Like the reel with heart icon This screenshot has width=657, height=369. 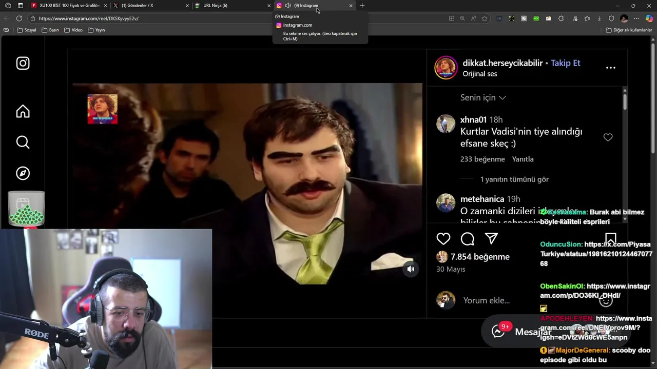tap(443, 239)
